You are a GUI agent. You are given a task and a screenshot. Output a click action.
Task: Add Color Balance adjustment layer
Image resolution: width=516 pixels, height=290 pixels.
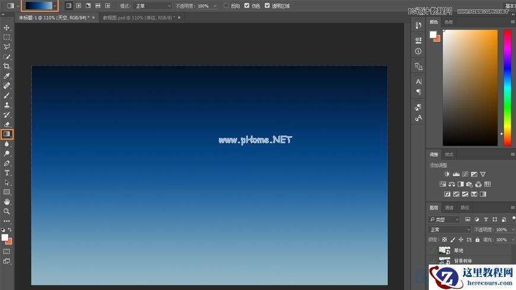452,184
